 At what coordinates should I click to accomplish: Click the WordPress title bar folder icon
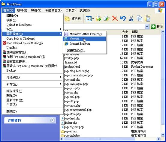3,4
